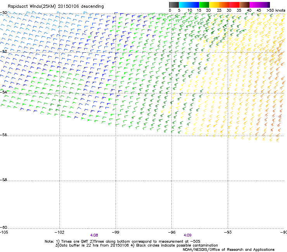Select the dark purple >50 knots swatch
Screen dimensions: 287x252
268,5
